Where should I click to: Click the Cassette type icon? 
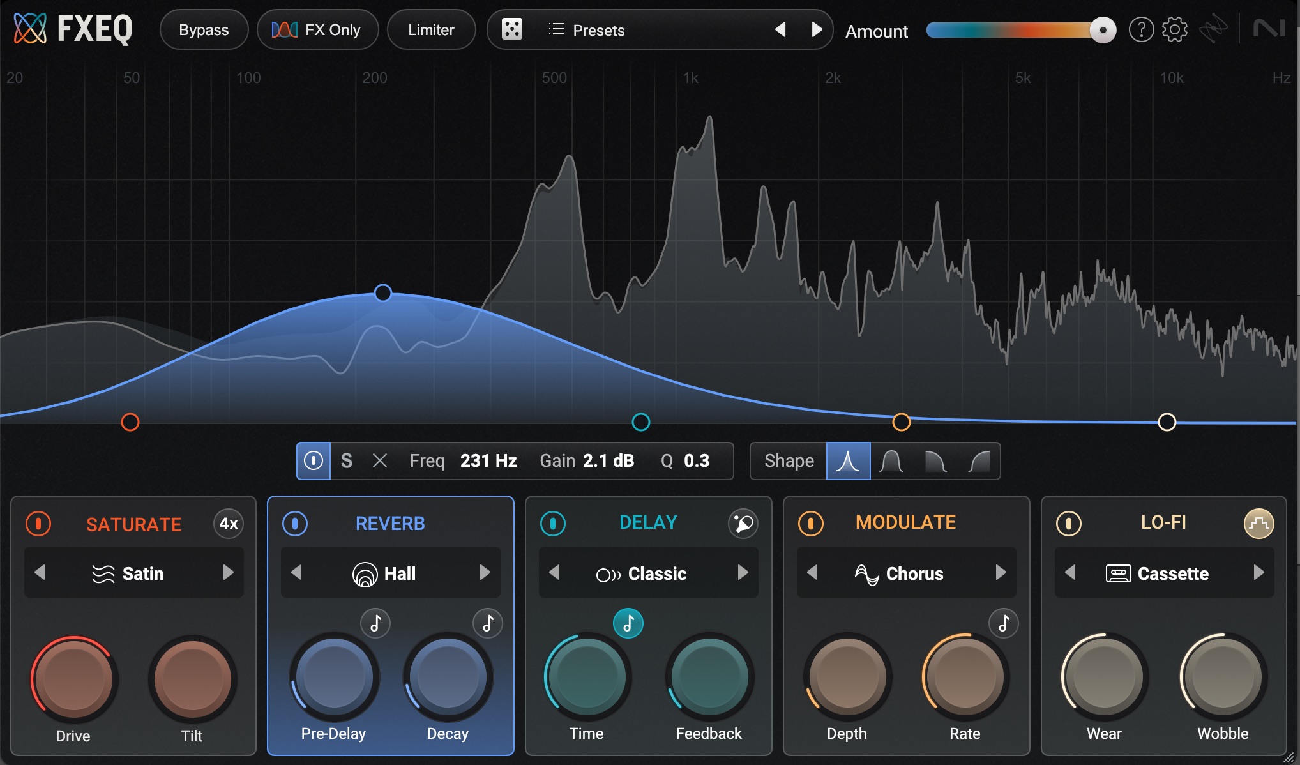point(1118,573)
